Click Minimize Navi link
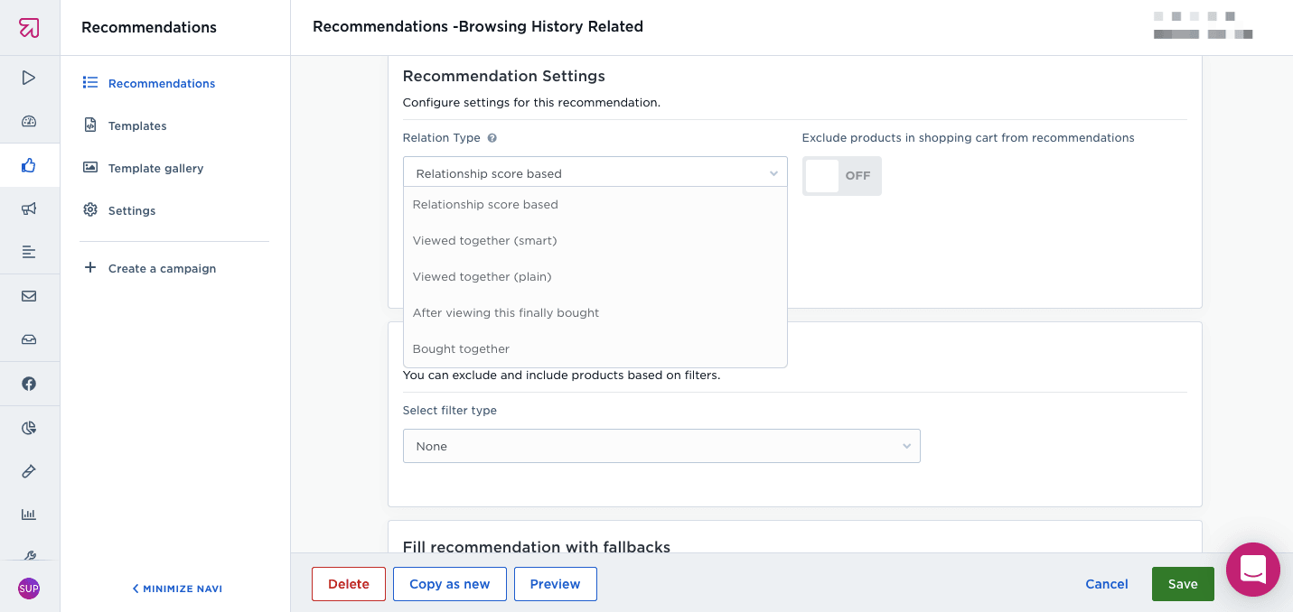Screen dimensions: 1293x612 click(178, 589)
